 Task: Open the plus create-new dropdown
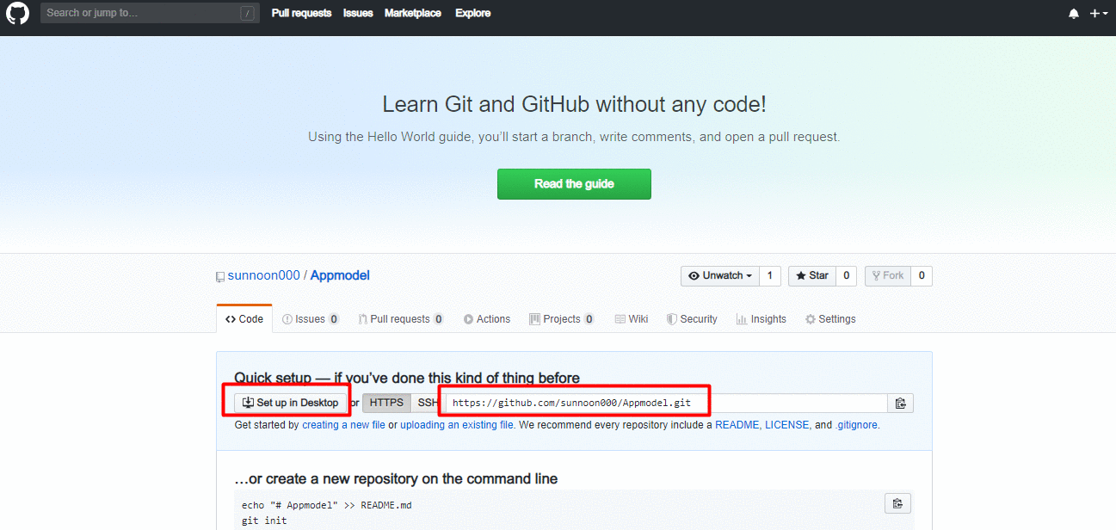(1099, 14)
